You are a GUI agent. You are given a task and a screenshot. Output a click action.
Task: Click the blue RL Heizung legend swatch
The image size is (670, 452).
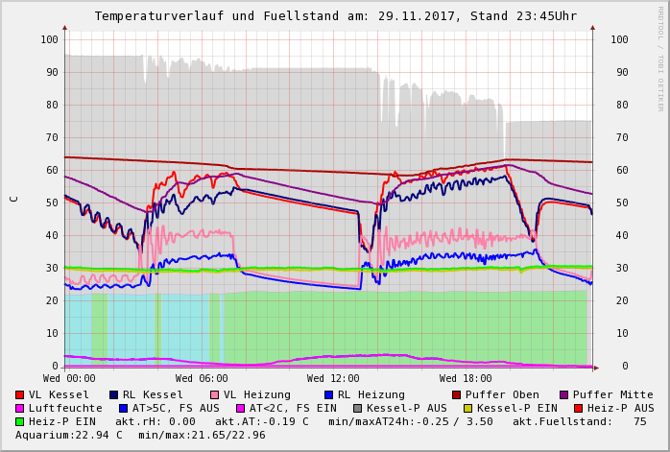tap(328, 394)
